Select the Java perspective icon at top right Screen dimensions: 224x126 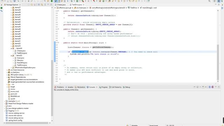(x=218, y=1)
